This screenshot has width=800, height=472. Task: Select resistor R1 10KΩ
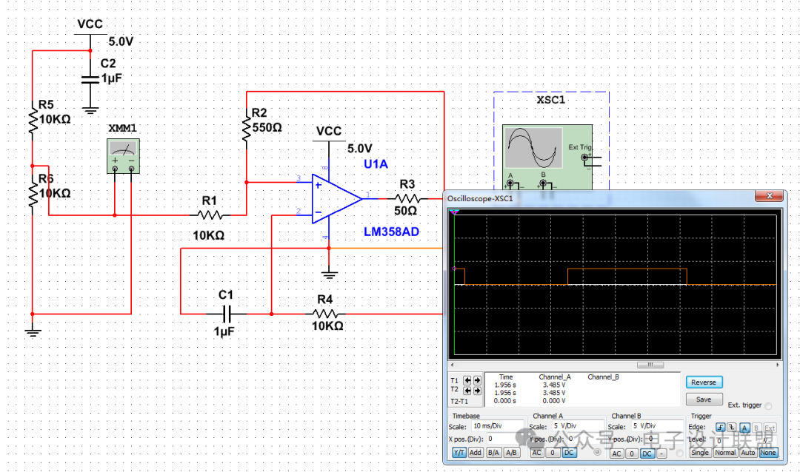pos(210,215)
